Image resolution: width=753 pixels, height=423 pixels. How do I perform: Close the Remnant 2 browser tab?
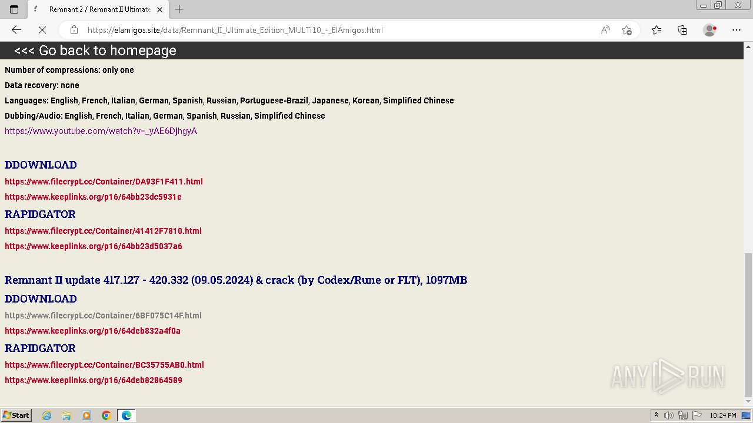159,9
